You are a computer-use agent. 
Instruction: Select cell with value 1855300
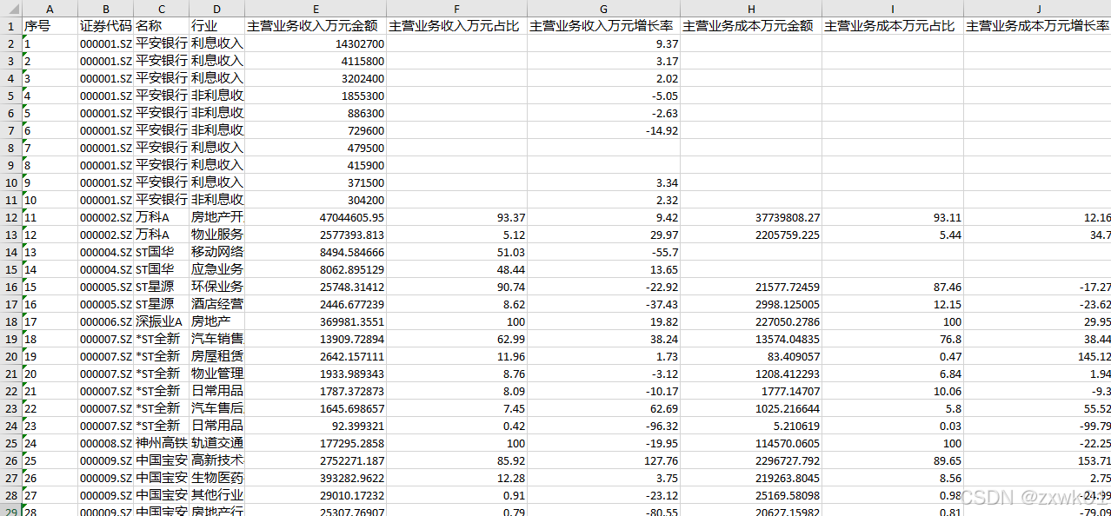point(316,96)
